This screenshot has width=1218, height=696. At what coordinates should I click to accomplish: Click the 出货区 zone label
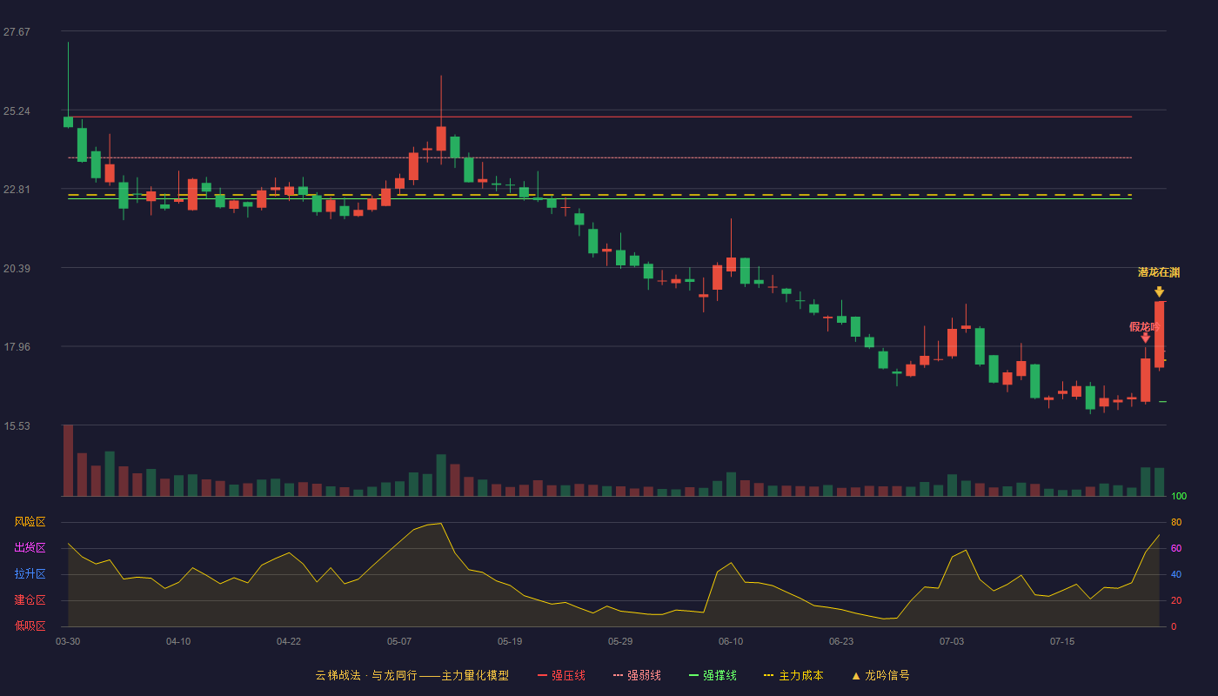30,548
